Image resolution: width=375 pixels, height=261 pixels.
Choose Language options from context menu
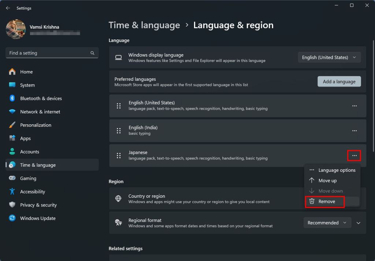pyautogui.click(x=332, y=170)
